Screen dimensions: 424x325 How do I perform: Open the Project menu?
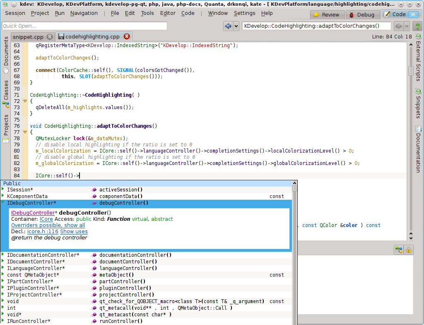click(40, 13)
